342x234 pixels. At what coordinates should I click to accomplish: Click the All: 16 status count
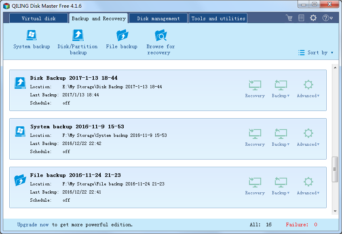coord(260,225)
